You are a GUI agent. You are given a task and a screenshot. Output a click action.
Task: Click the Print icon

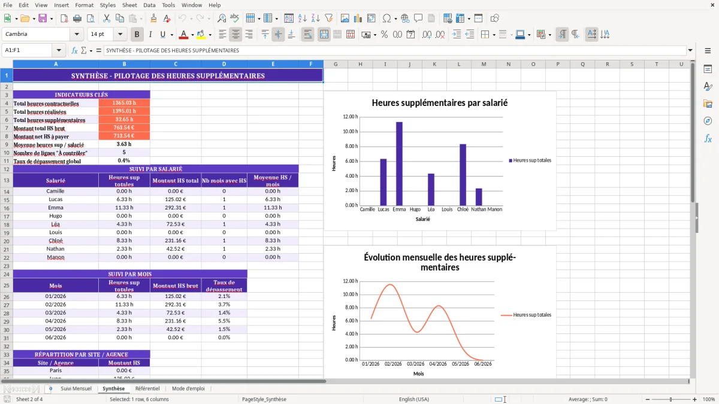[77, 19]
